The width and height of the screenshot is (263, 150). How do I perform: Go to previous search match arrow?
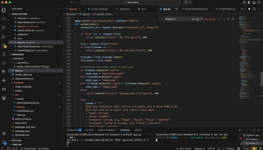click(x=219, y=19)
